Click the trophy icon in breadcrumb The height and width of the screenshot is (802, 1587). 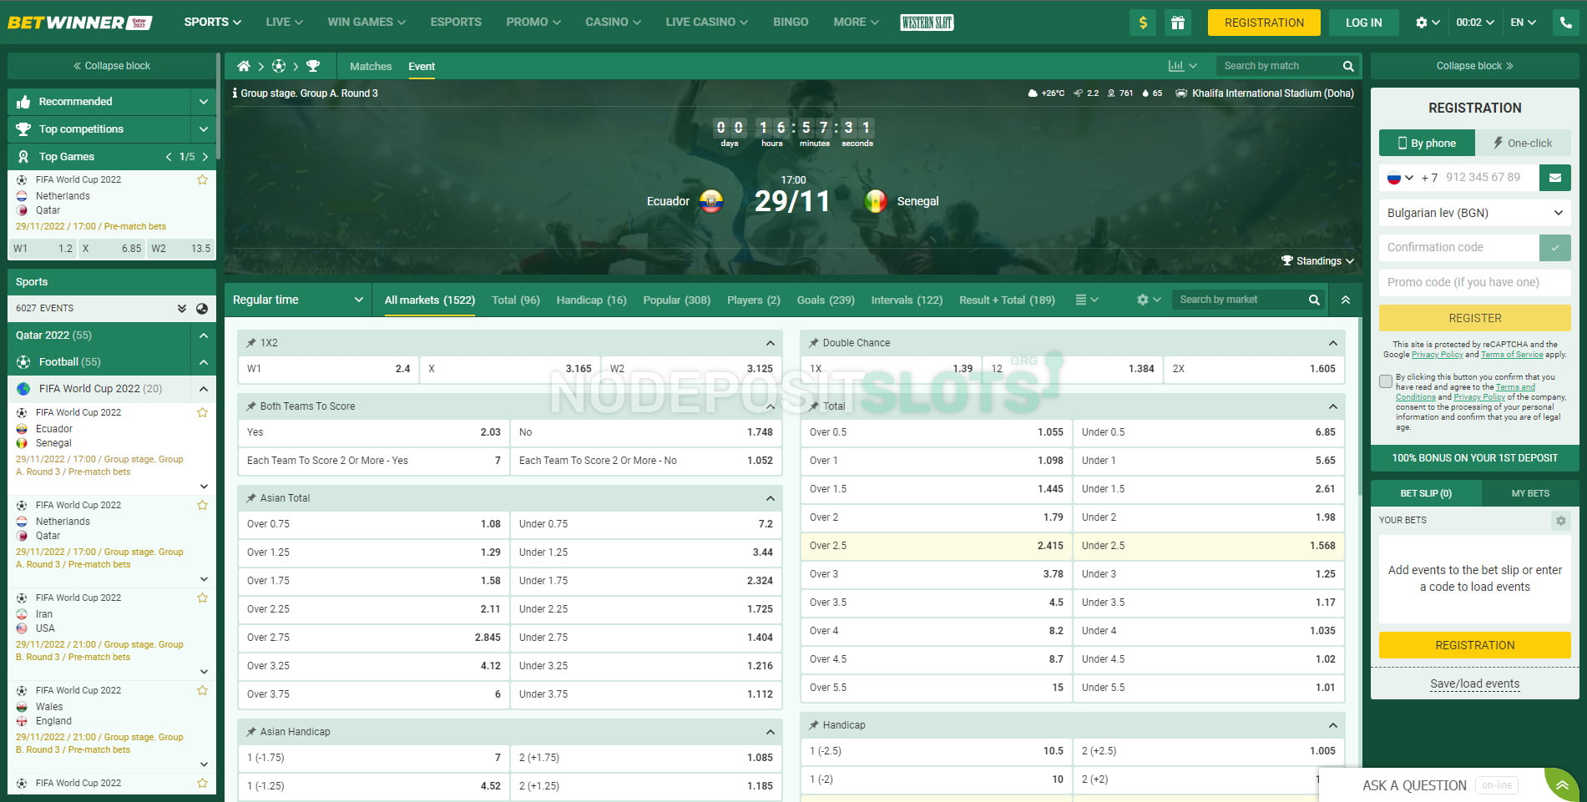pos(313,66)
